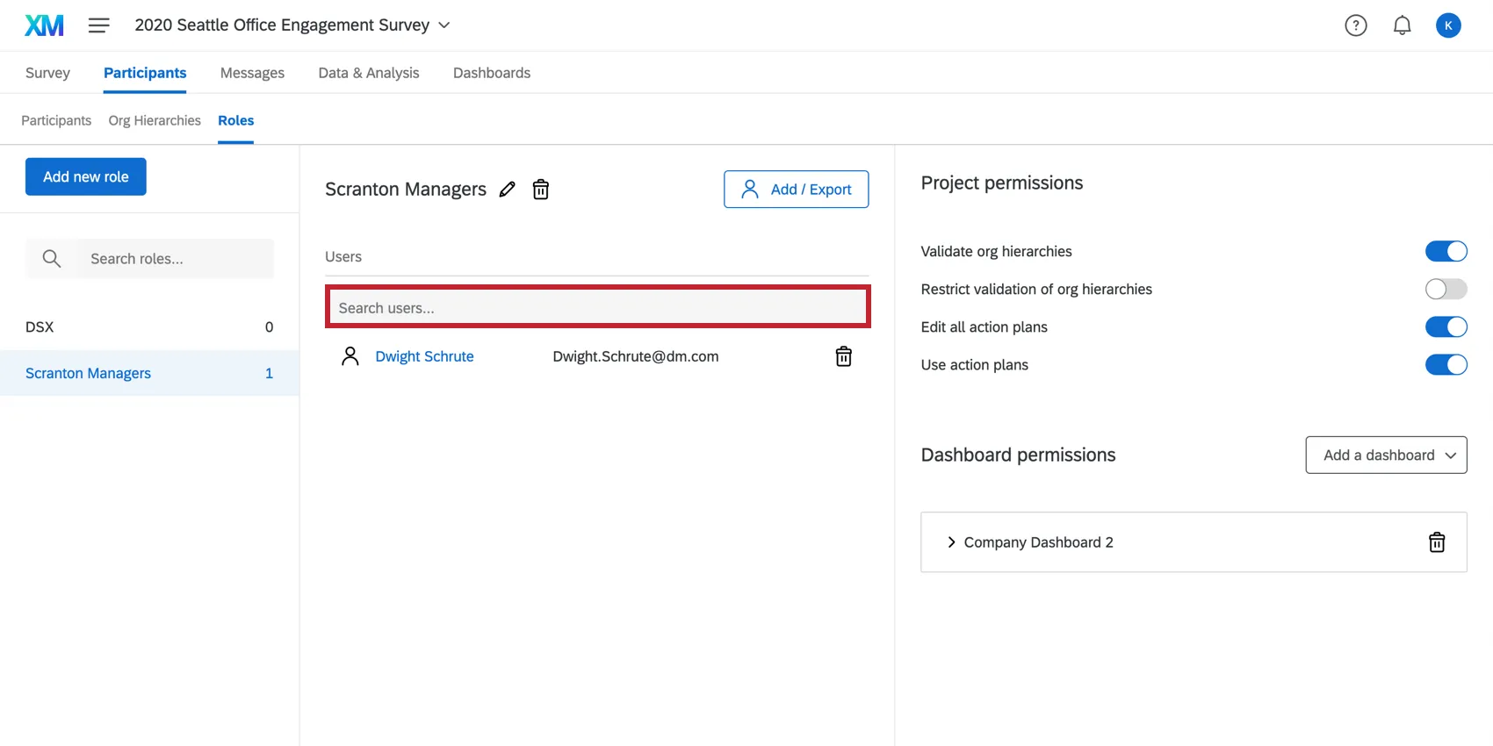Viewport: 1493px width, 746px height.
Task: Open the help question mark icon
Action: 1356,25
